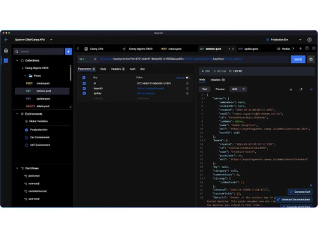Viewport: 318px width, 238px height.
Task: Uncheck the id parameter checkbox
Action: point(84,83)
